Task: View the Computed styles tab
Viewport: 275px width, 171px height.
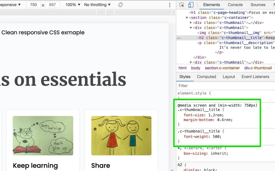Action: point(206,77)
